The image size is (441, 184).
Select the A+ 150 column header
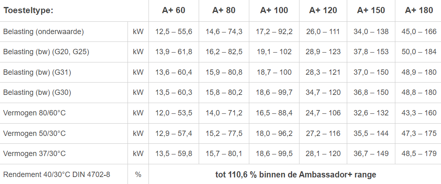tap(371, 10)
